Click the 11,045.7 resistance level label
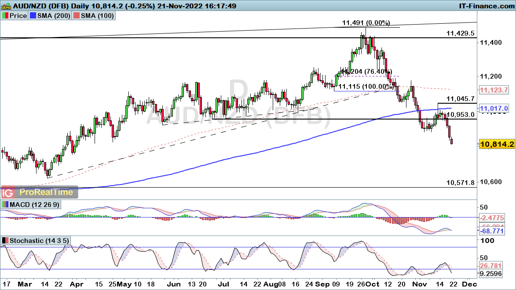516x290 pixels. [x=461, y=98]
